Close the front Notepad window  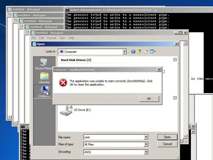(185, 33)
